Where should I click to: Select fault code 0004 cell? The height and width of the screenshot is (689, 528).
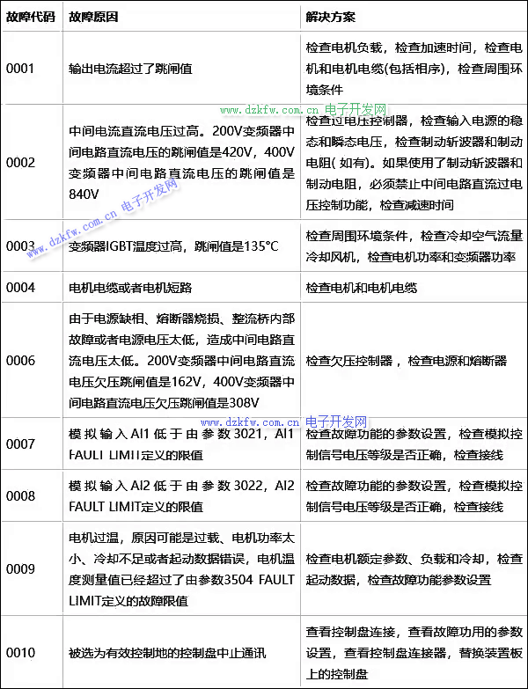click(21, 287)
